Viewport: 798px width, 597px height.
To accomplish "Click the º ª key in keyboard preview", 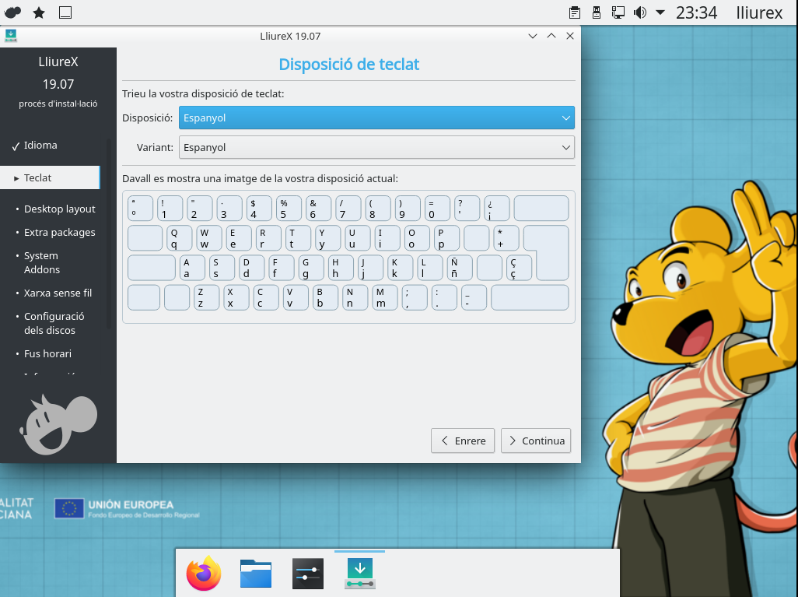I will (141, 209).
